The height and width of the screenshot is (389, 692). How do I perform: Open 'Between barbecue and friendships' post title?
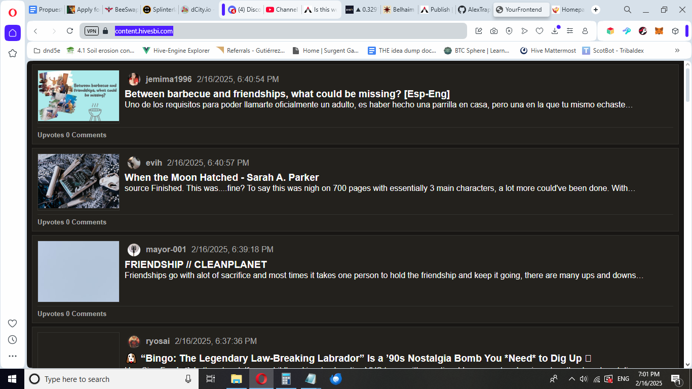[x=287, y=94]
